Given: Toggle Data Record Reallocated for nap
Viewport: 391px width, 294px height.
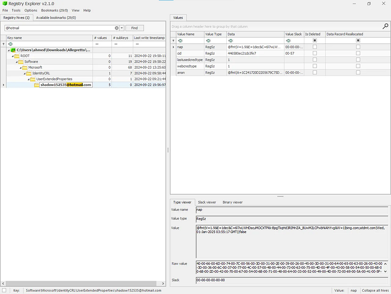Looking at the screenshot, I should coord(358,47).
